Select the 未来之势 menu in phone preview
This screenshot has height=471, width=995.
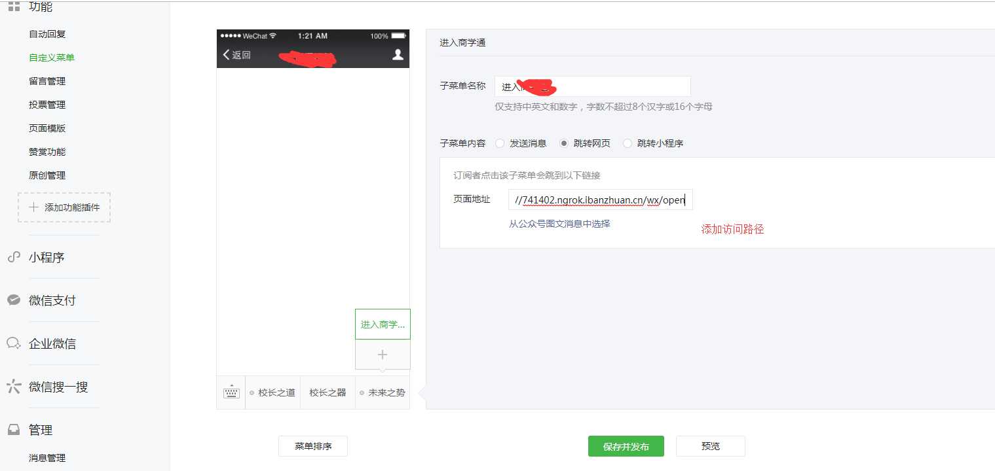coord(383,392)
